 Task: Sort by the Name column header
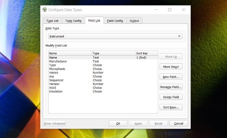70,53
